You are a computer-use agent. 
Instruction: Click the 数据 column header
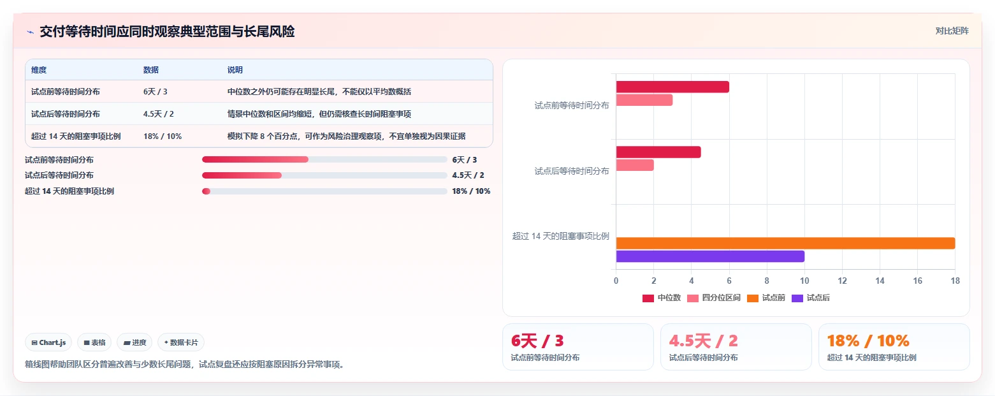coord(151,70)
